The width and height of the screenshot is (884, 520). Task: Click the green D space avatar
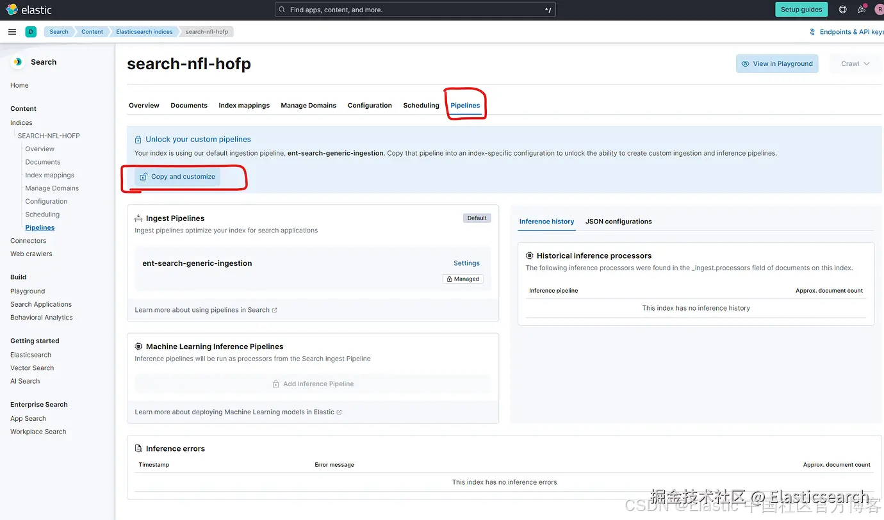click(31, 31)
